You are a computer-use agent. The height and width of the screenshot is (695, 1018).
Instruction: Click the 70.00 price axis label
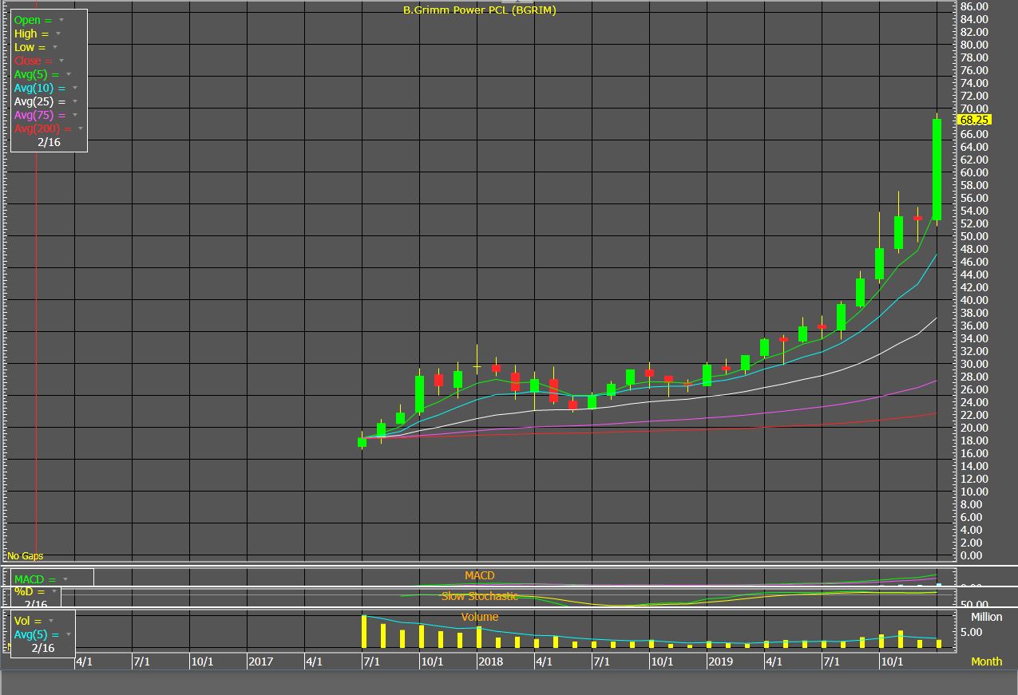coord(974,109)
